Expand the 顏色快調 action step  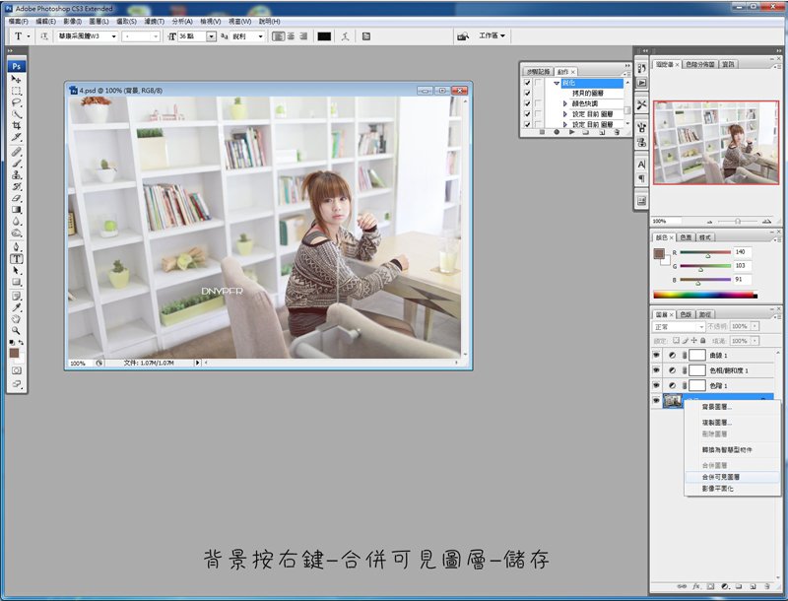(x=564, y=103)
